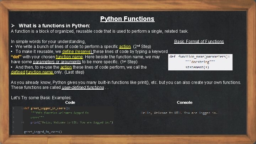
Task: Click highlighted "action" before "(2nd Step)"
Action: (125, 47)
